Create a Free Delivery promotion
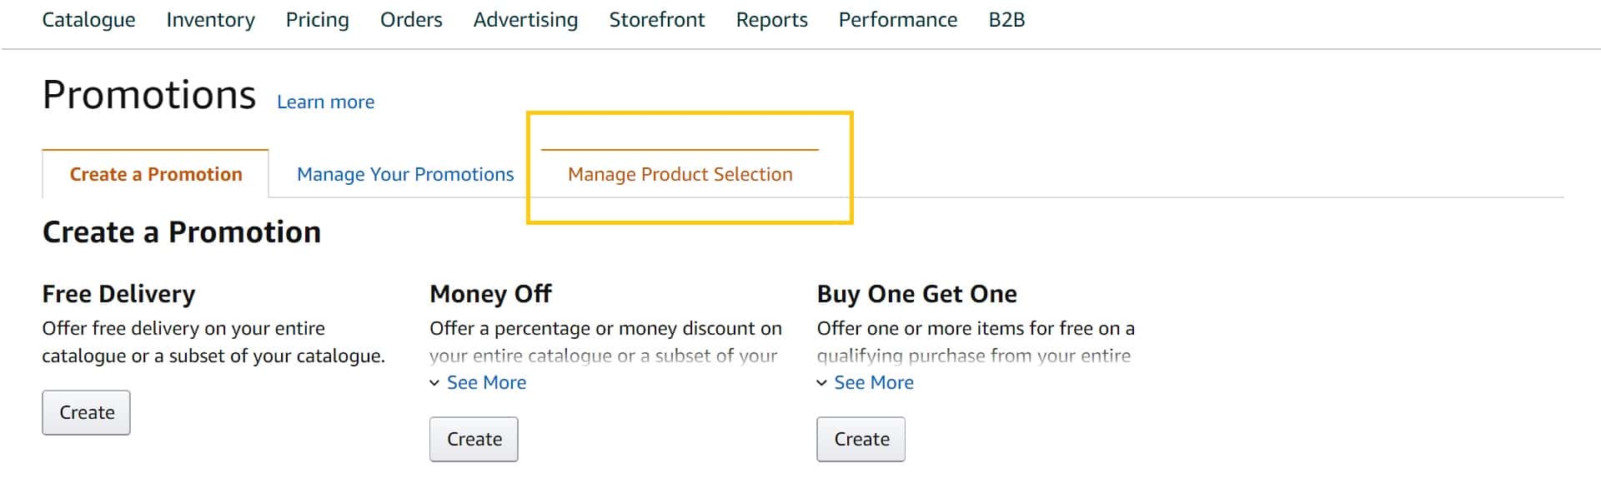1601x483 pixels. coord(87,412)
